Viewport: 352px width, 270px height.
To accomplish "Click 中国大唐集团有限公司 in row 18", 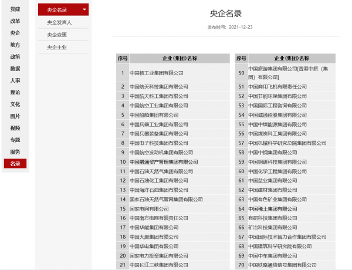I will click(154, 237).
